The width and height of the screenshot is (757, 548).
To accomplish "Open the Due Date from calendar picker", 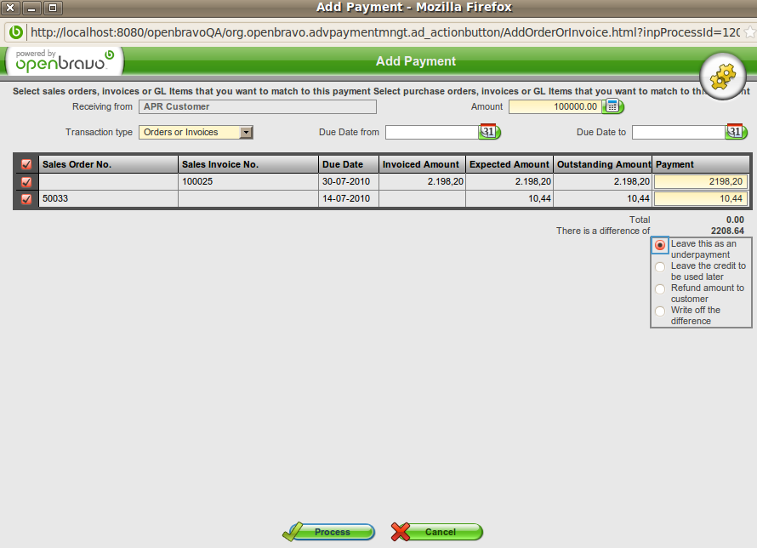I will [x=489, y=132].
